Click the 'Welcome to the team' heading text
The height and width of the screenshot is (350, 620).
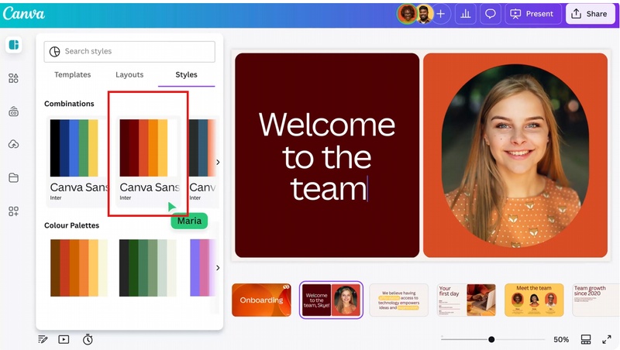327,157
